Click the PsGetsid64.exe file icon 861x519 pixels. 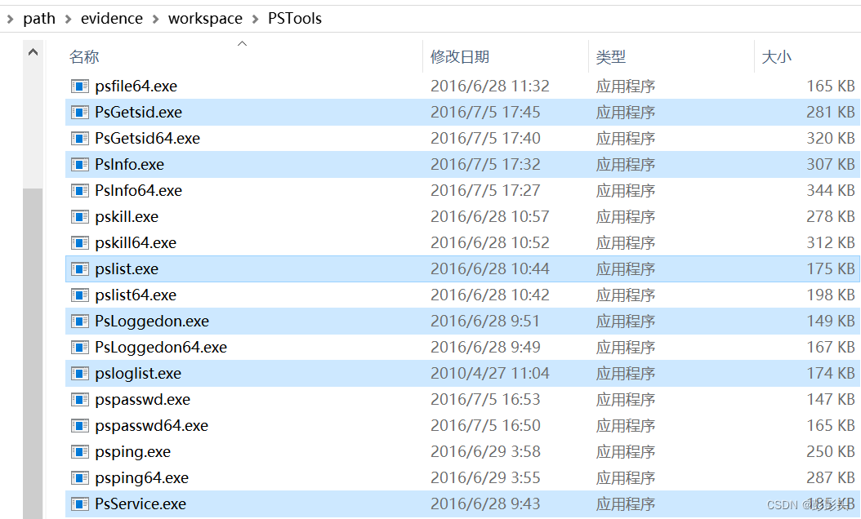[79, 138]
